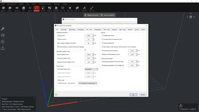Close the advanced settings dialog
Image resolution: width=199 pixels, height=112 pixels.
coord(147,26)
